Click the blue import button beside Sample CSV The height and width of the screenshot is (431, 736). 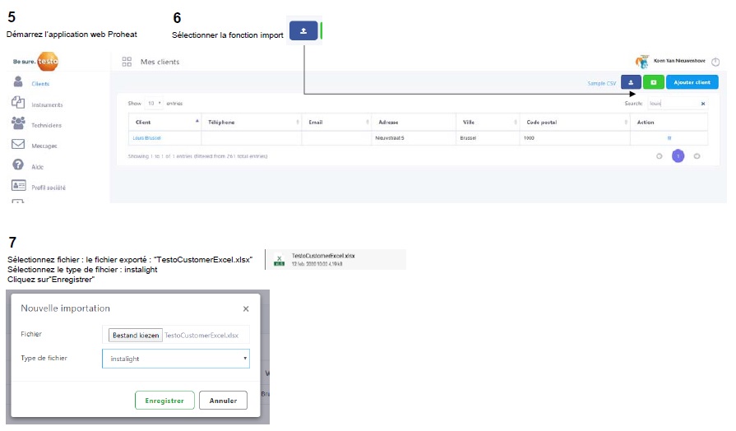tap(631, 82)
